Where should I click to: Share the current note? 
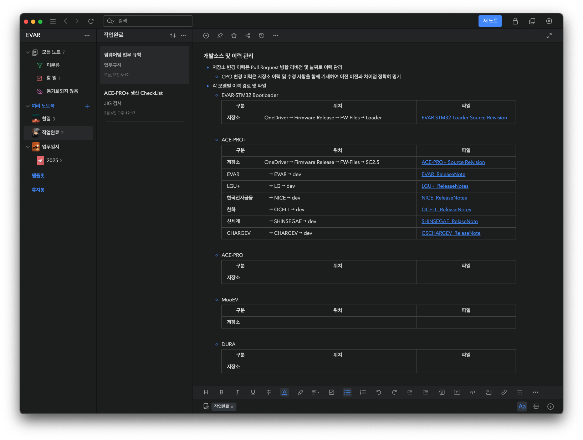point(248,36)
